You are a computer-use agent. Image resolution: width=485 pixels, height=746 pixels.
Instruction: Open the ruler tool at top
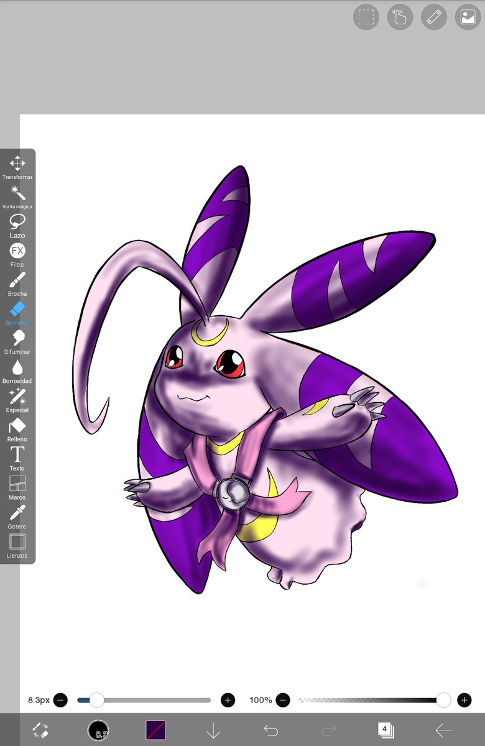(434, 17)
